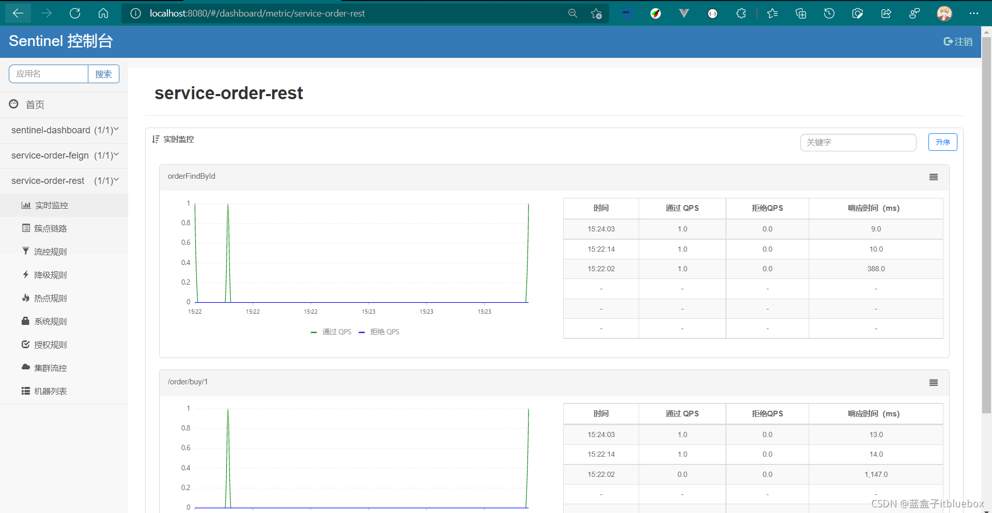
Task: Go back with the browser back arrow
Action: click(x=18, y=13)
